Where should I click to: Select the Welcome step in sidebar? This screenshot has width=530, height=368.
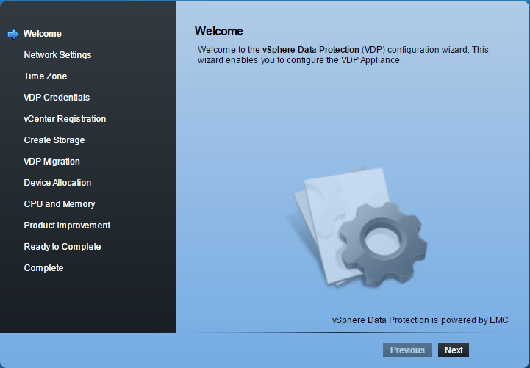pos(43,34)
